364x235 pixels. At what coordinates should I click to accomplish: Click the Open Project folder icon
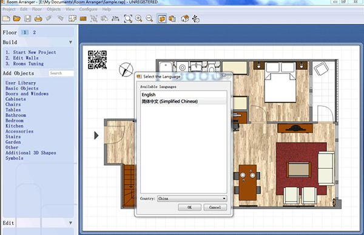pos(17,19)
